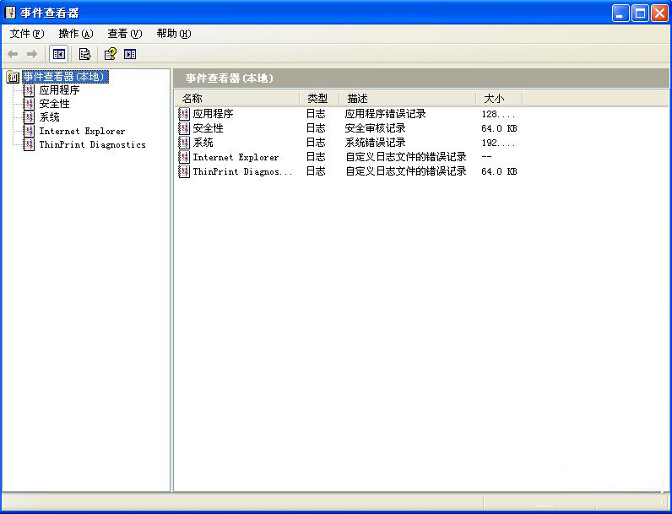Select 应用程序 in the left tree
The width and height of the screenshot is (672, 514).
(59, 90)
